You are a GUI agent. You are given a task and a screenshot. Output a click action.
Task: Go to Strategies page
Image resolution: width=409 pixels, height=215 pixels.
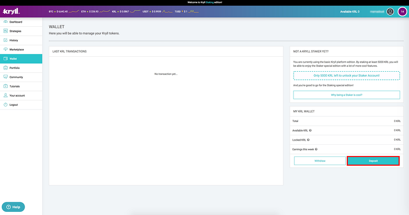click(x=21, y=31)
